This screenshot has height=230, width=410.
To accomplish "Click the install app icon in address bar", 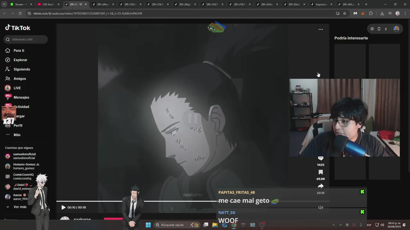I will tap(338, 13).
